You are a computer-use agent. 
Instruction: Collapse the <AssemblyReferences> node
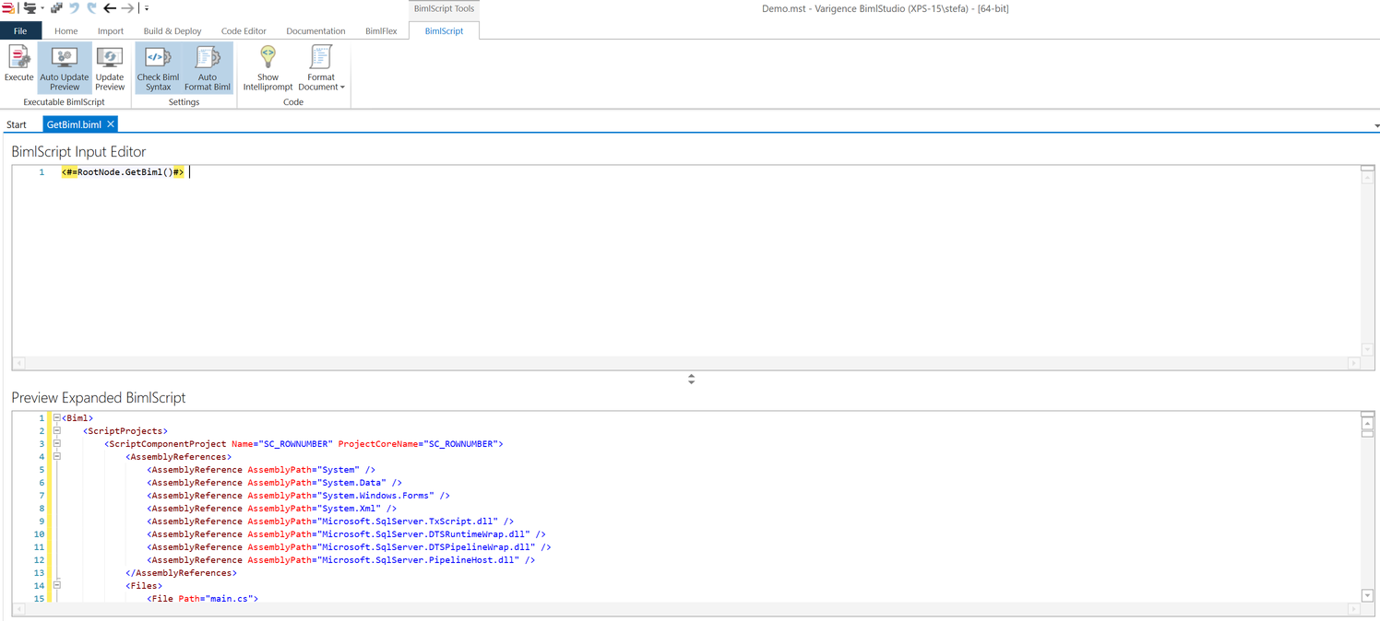coord(56,457)
